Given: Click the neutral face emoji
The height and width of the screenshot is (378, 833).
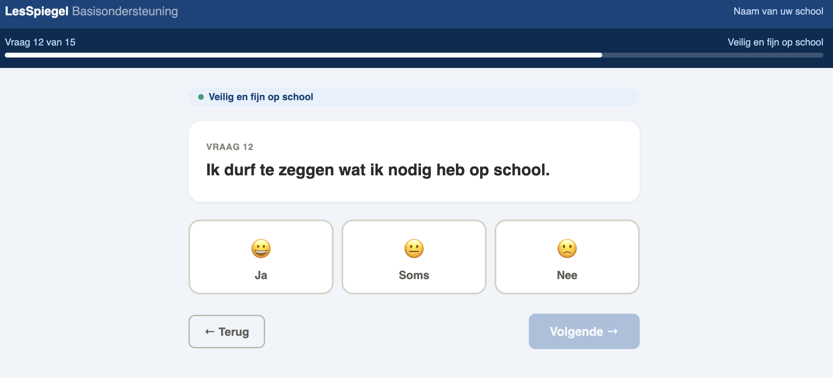Looking at the screenshot, I should pos(414,249).
